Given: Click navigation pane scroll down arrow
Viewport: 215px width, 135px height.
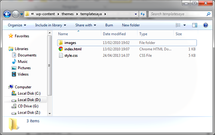Looking at the screenshot, I should [x=50, y=114].
